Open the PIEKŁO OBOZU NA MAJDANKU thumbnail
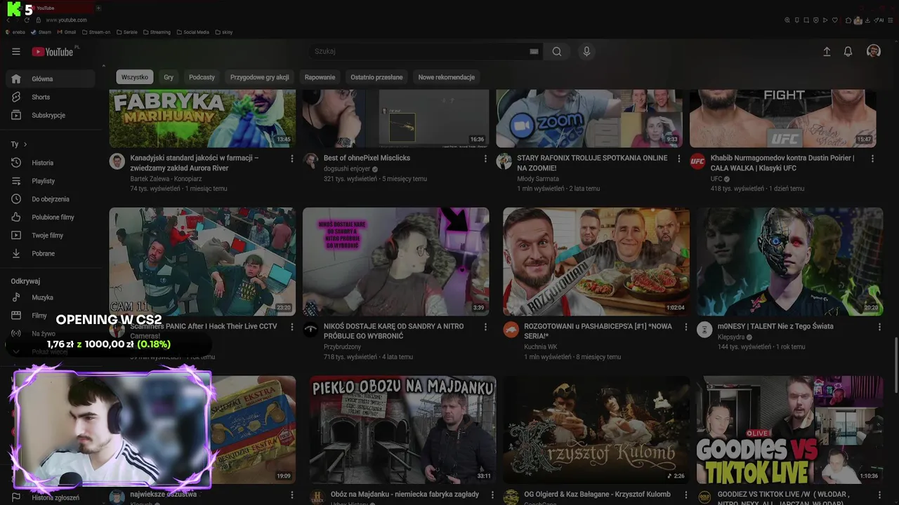Screen dimensions: 899x505 [403, 430]
